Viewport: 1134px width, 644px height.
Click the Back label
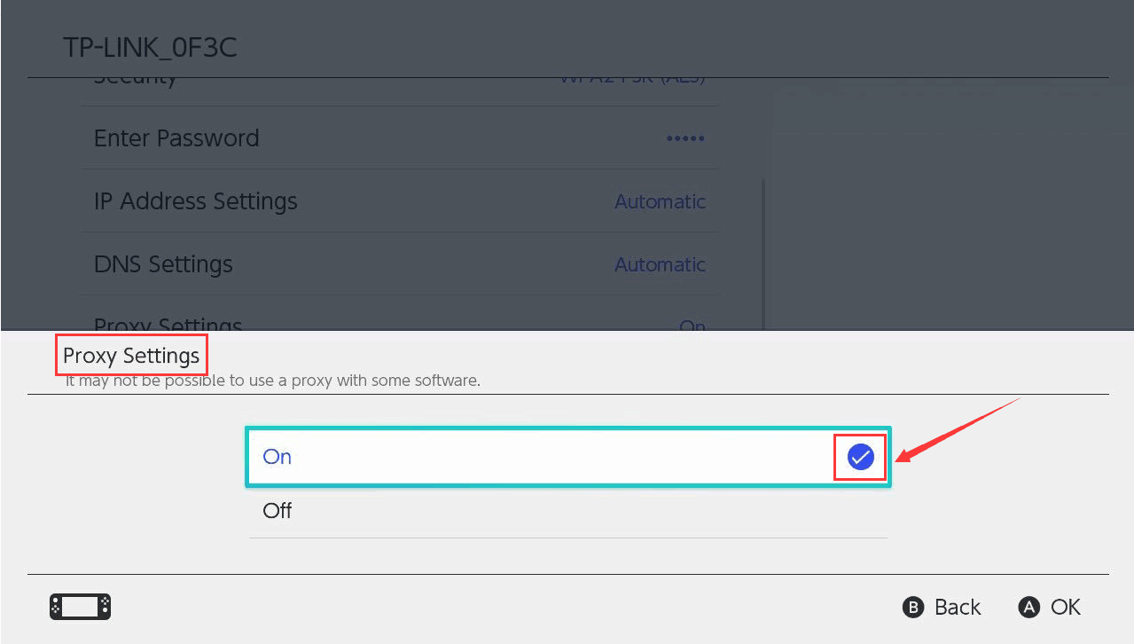point(957,607)
